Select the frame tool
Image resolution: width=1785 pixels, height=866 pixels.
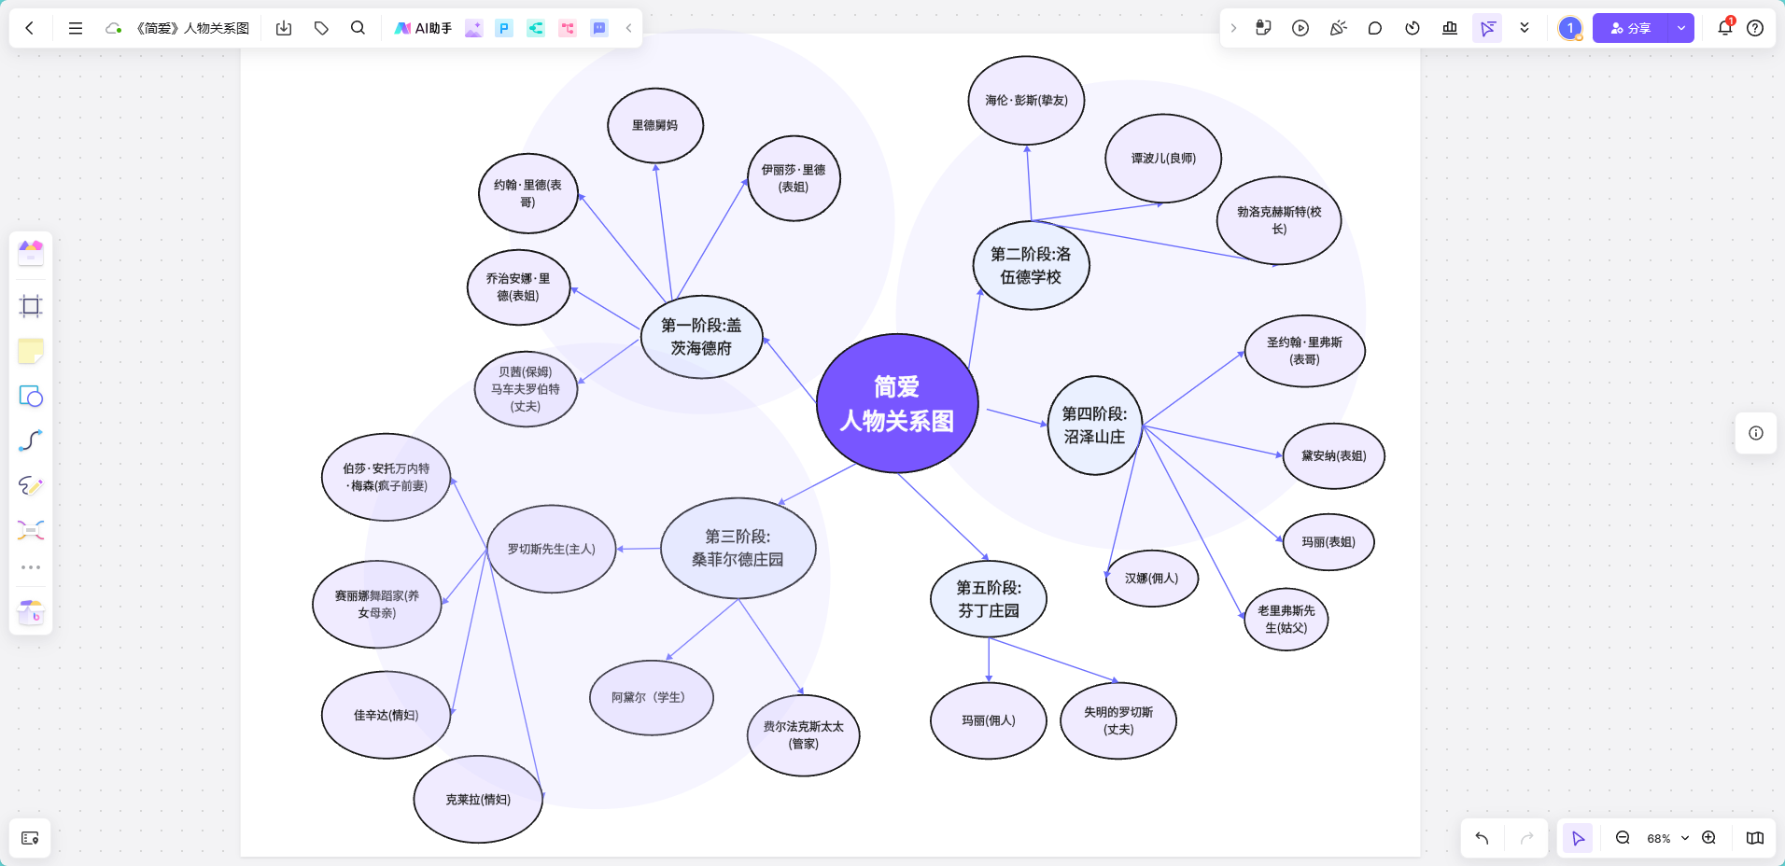coord(31,306)
